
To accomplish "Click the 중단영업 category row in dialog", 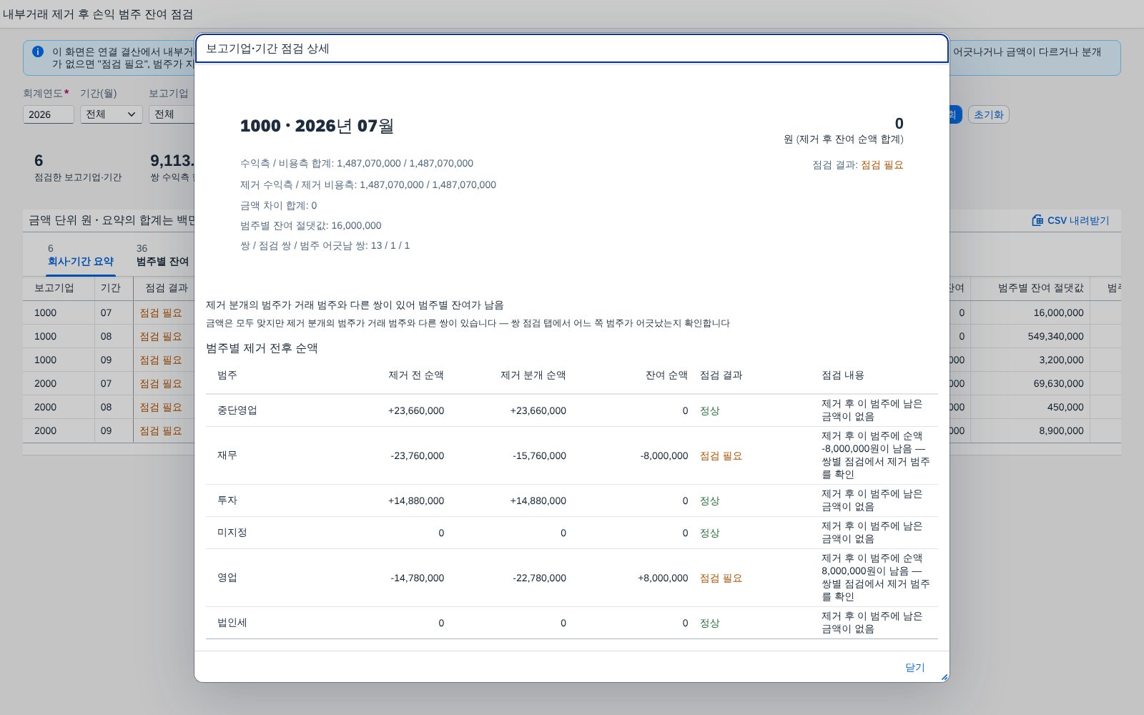I will 572,410.
